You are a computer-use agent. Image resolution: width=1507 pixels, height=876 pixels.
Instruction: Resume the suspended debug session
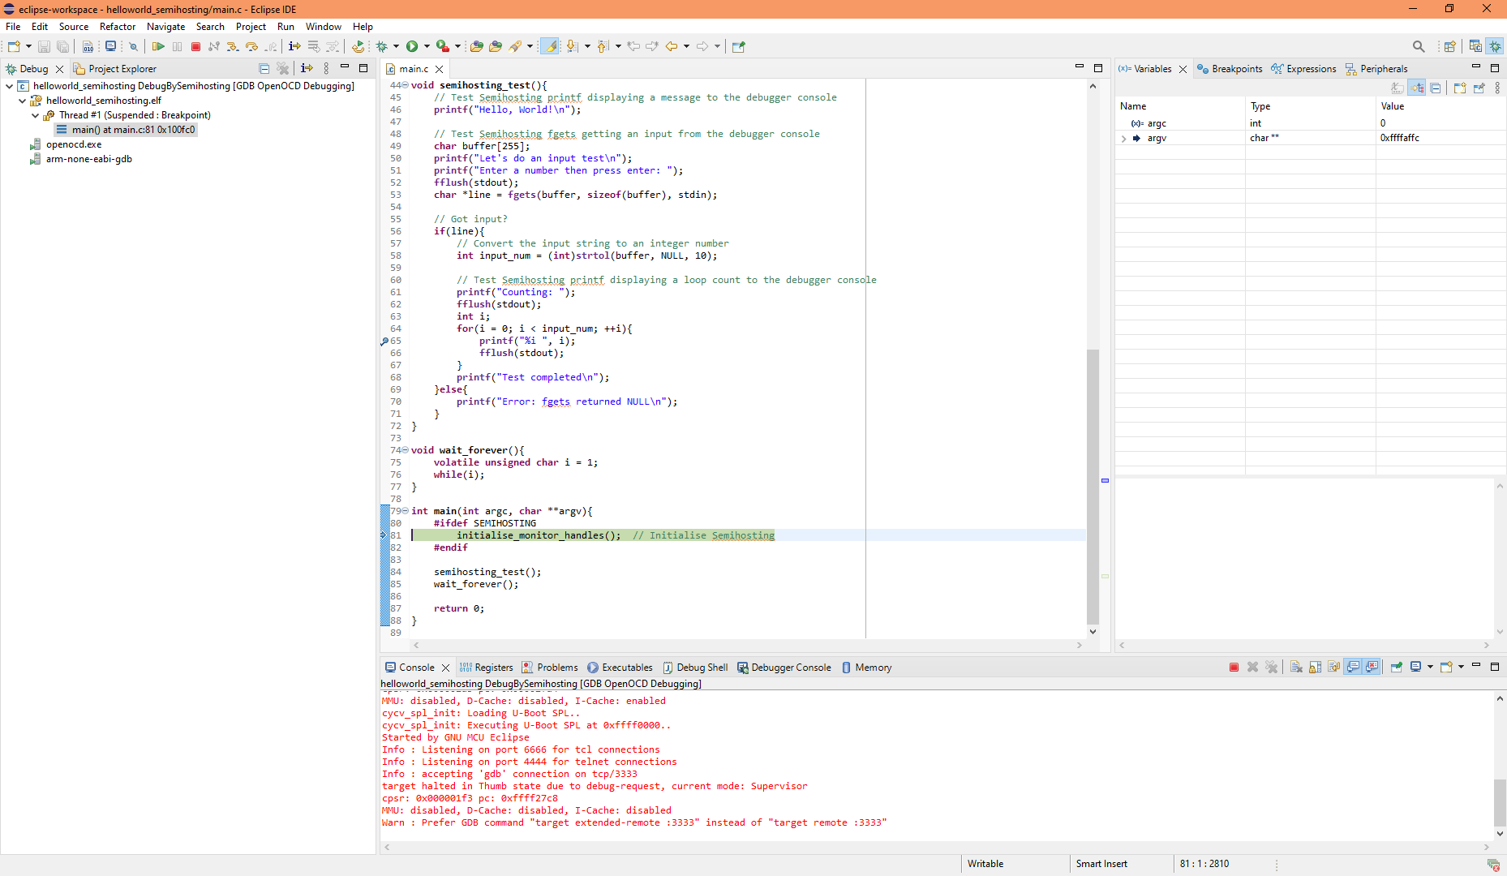click(x=158, y=46)
